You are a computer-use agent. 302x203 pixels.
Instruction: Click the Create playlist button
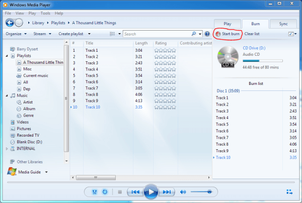[71, 34]
